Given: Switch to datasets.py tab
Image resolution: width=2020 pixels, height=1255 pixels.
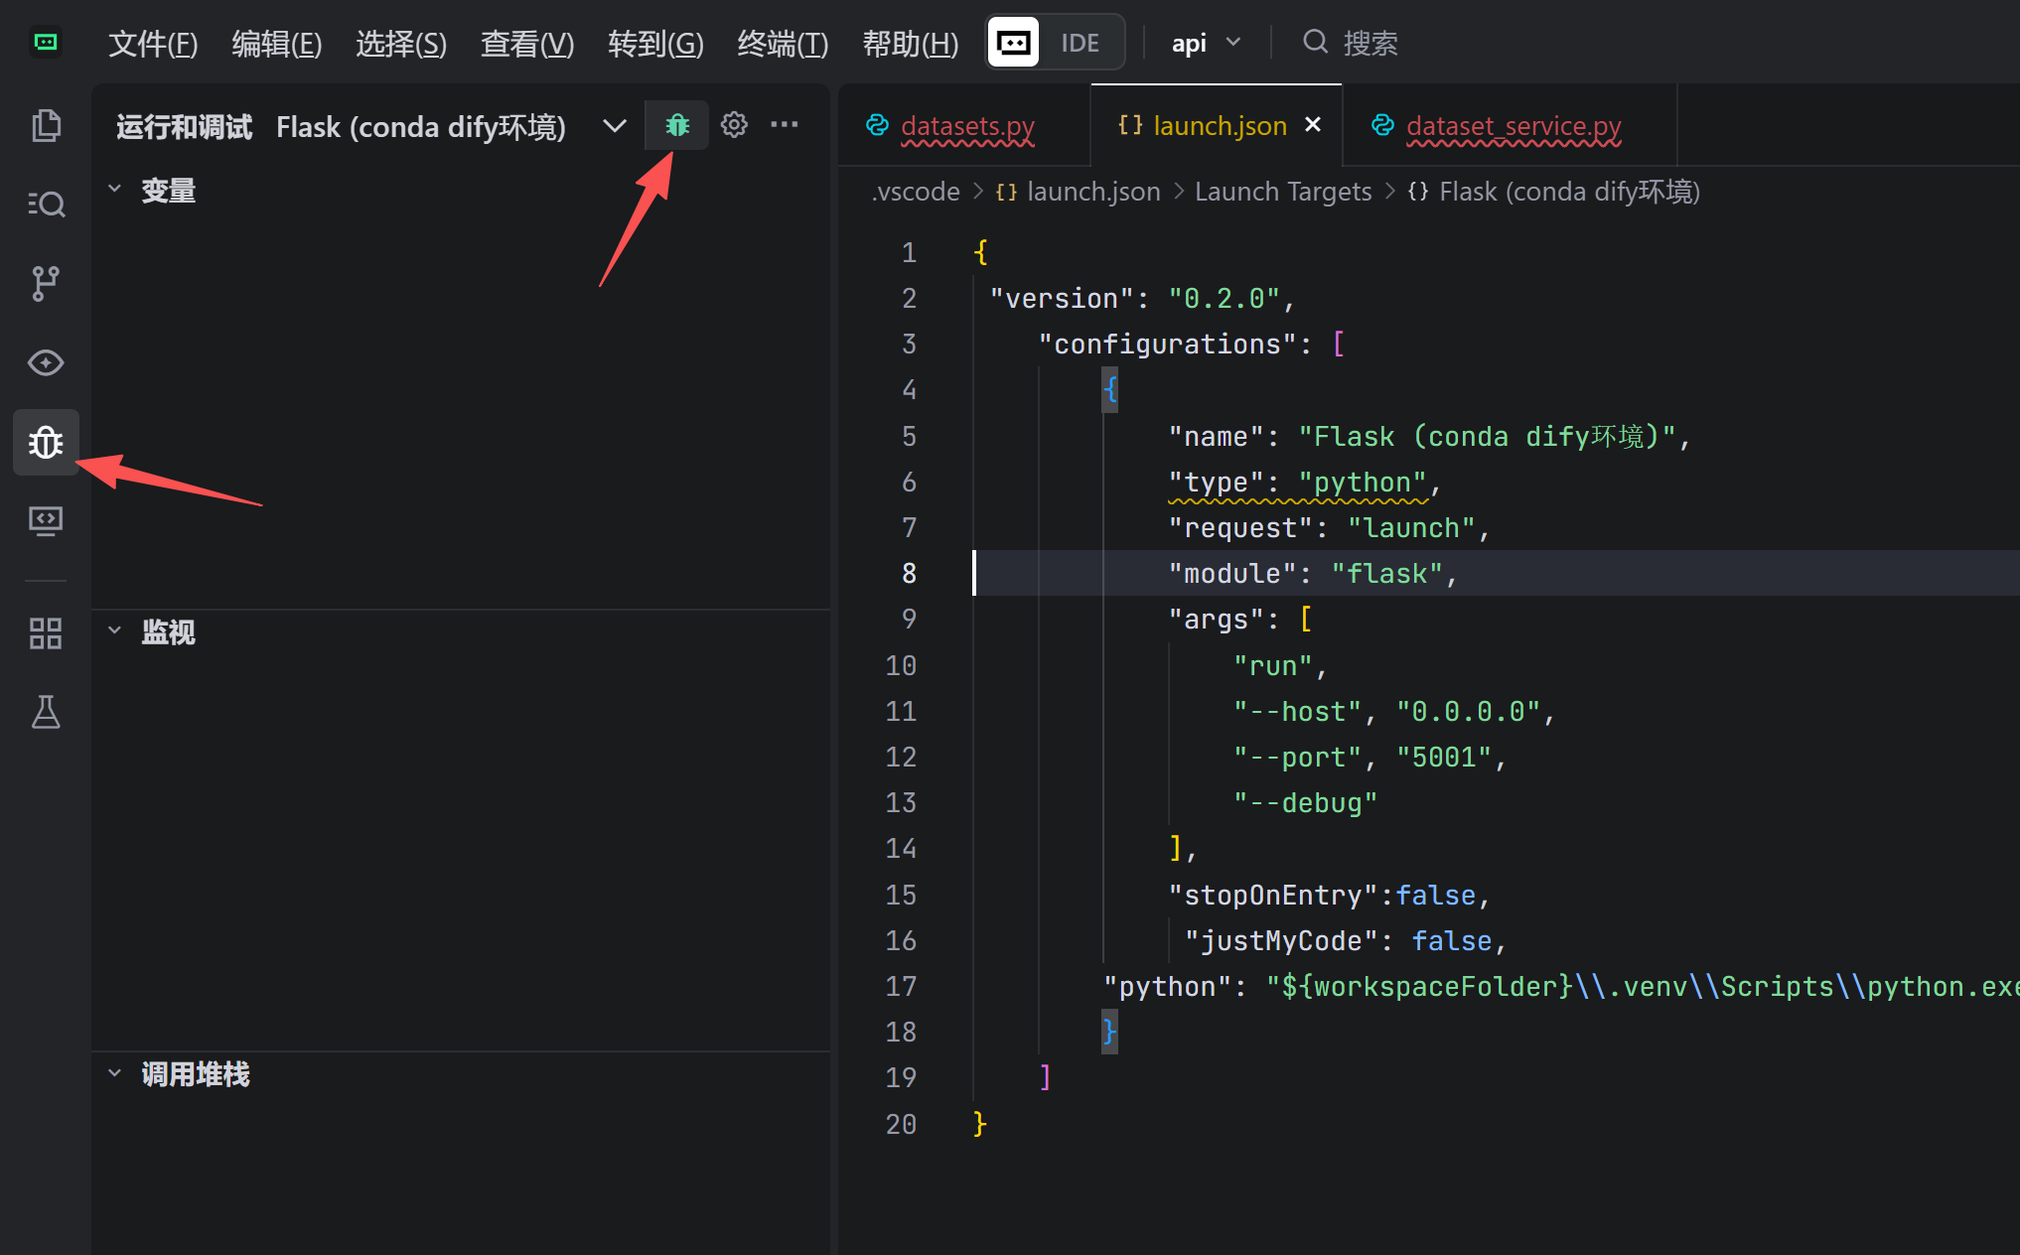Looking at the screenshot, I should pyautogui.click(x=966, y=126).
